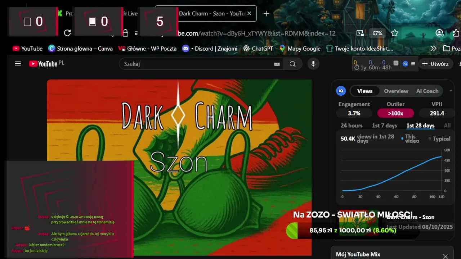Screen dimensions: 461x259
Task: Click the 67% zoom level indicator
Action: (x=377, y=33)
